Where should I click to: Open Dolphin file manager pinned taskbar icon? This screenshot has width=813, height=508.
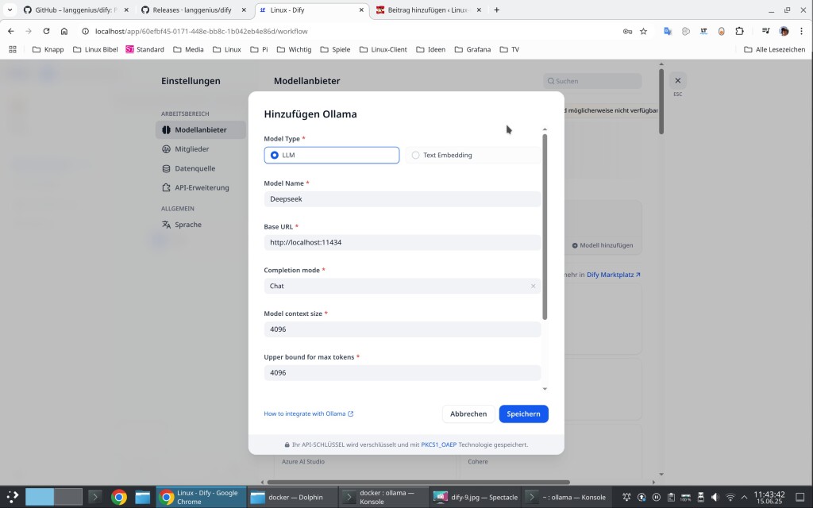143,497
